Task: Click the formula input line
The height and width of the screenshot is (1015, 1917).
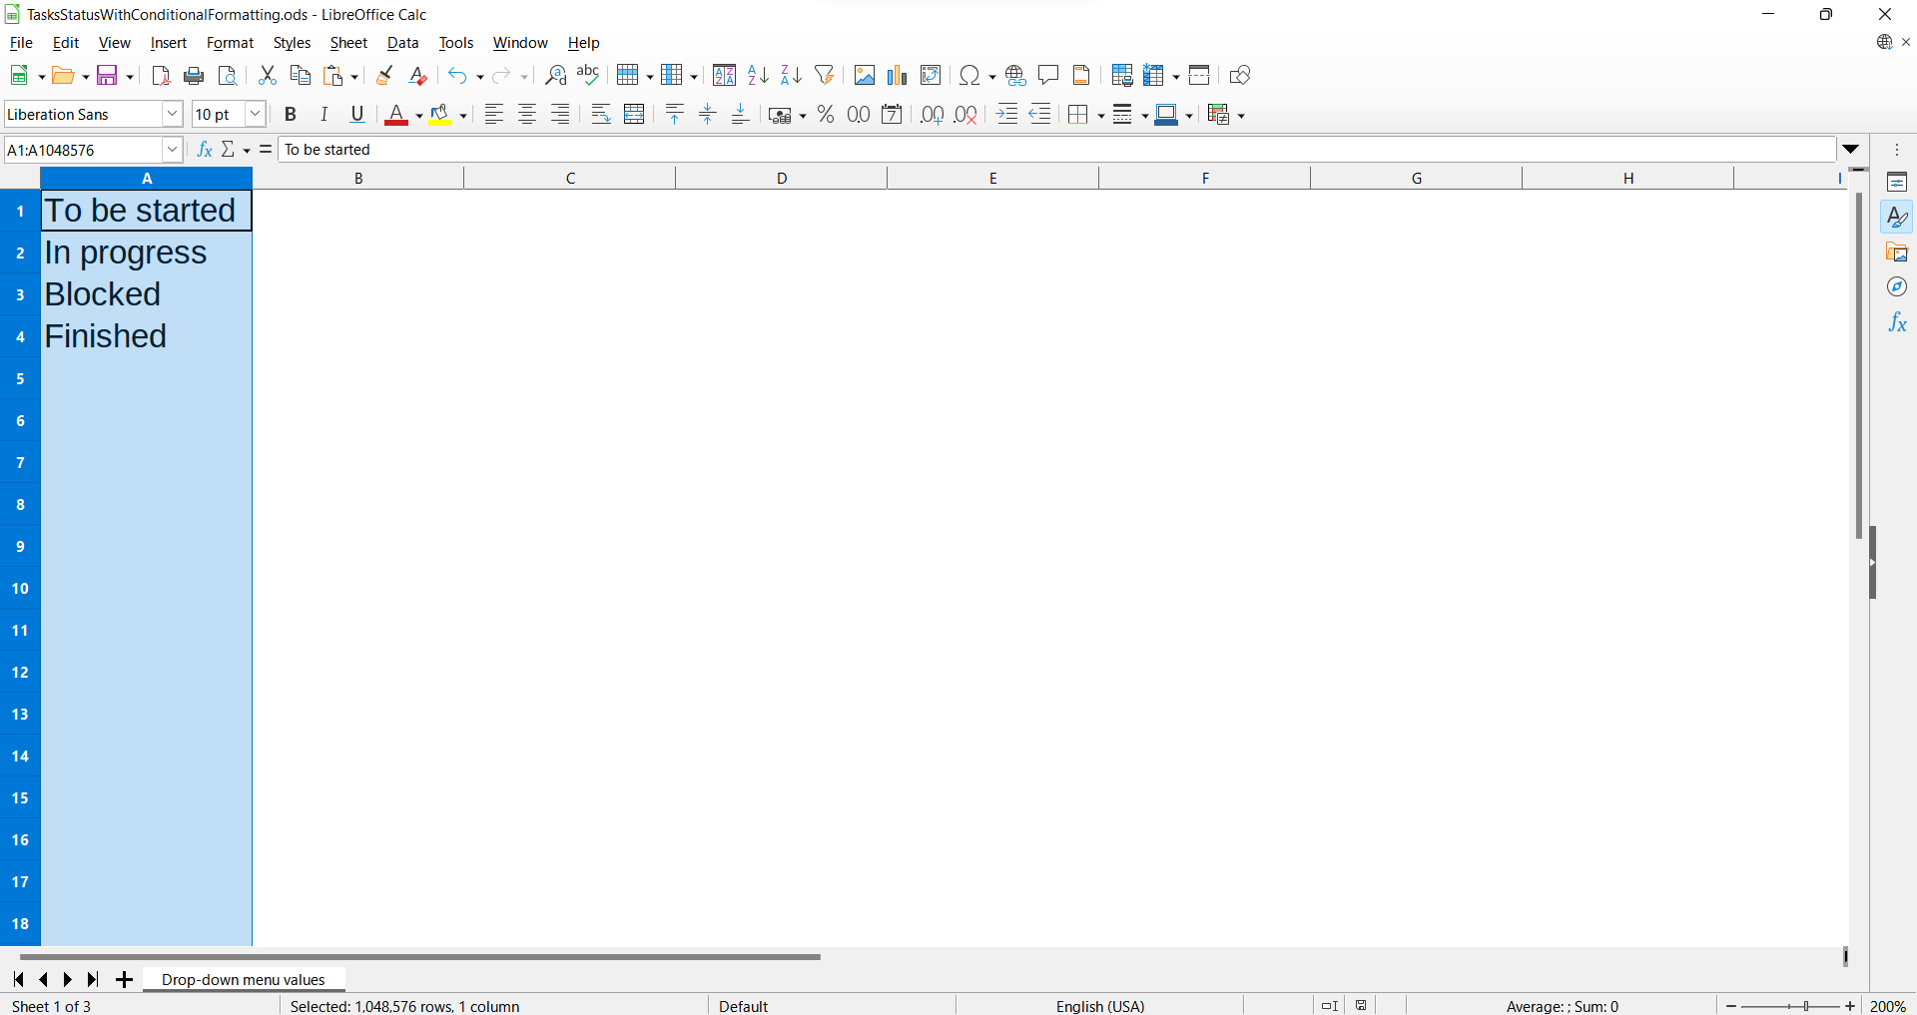Action: (1056, 150)
